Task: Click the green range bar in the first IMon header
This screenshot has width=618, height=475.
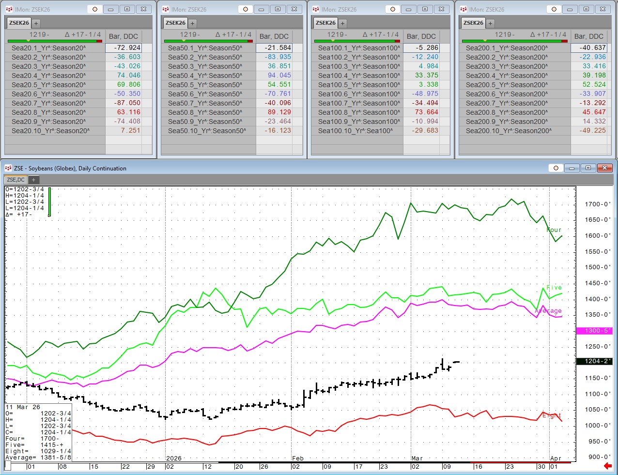Action: tap(53, 41)
